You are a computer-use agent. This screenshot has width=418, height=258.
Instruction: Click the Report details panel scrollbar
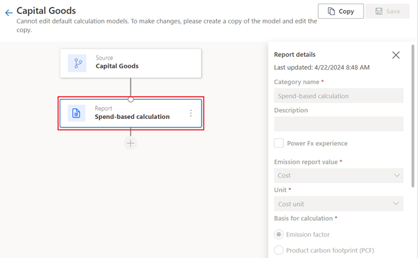pyautogui.click(x=413, y=116)
